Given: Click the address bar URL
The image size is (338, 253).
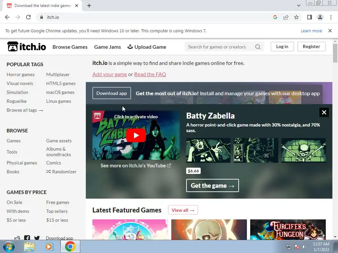Looking at the screenshot, I should pos(53,17).
